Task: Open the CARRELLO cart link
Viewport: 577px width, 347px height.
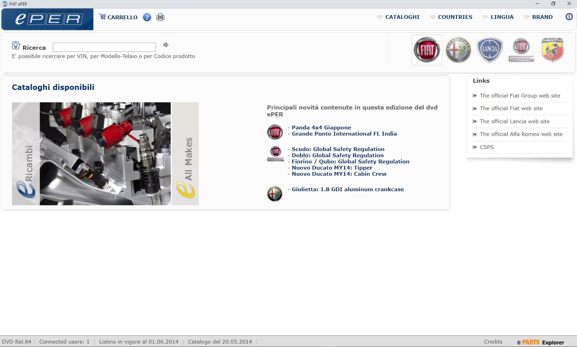Action: click(x=122, y=17)
